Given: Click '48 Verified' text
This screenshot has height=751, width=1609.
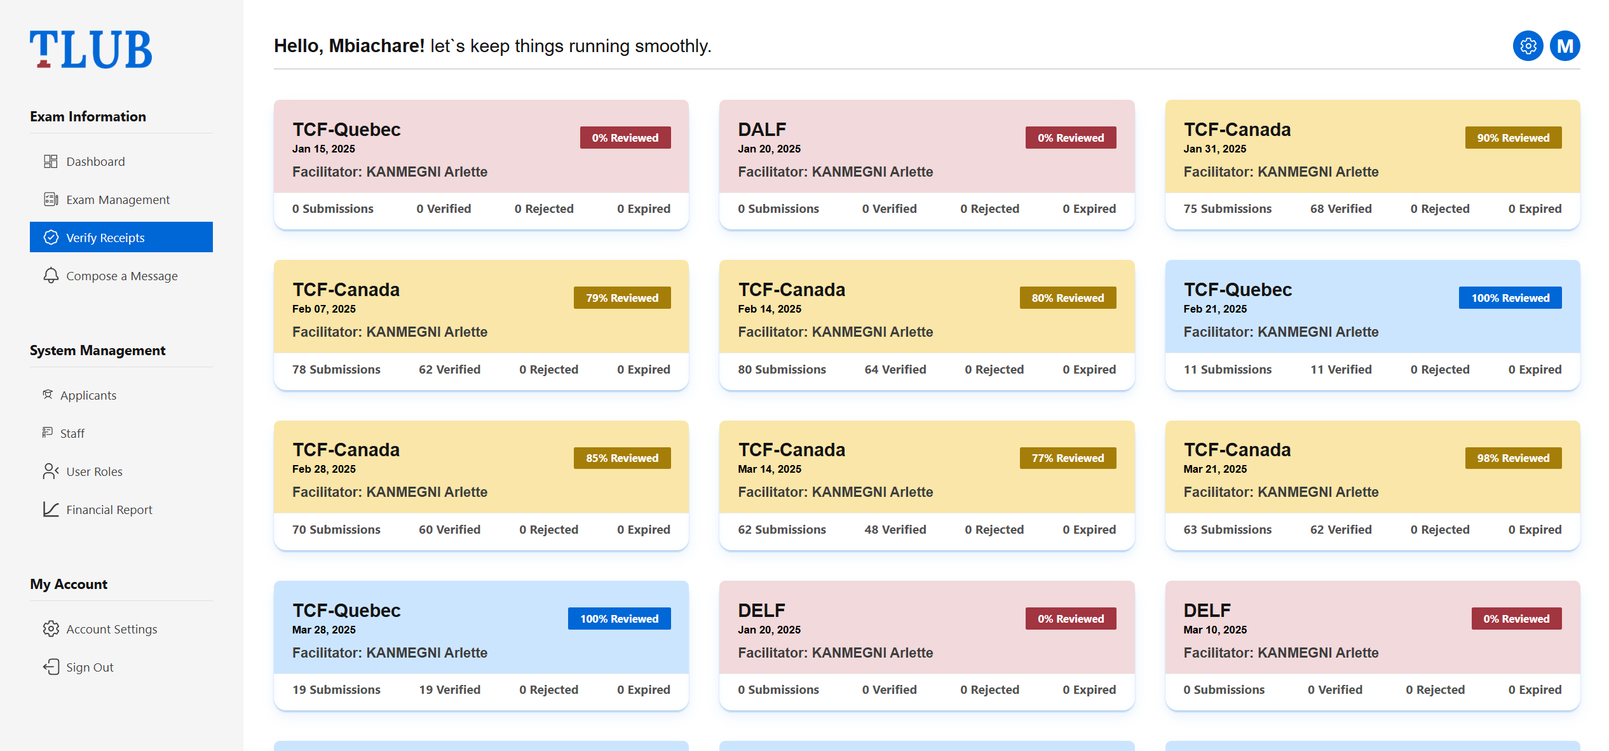Looking at the screenshot, I should pyautogui.click(x=895, y=530).
